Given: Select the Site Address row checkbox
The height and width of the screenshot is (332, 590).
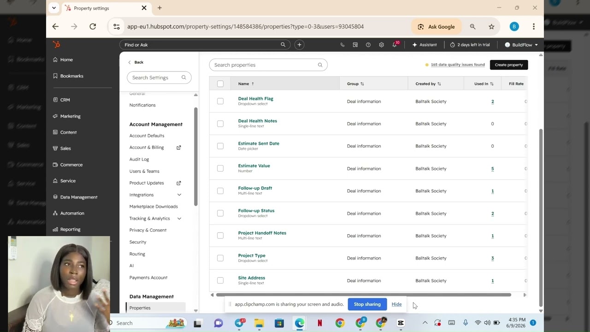Looking at the screenshot, I should 220,280.
